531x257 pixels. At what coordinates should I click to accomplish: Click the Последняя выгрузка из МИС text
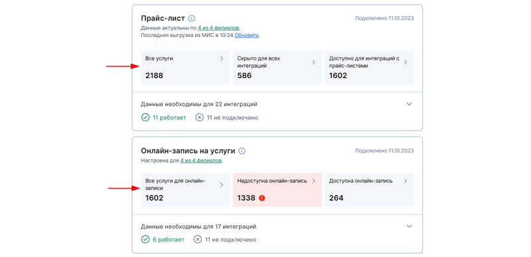coord(187,35)
